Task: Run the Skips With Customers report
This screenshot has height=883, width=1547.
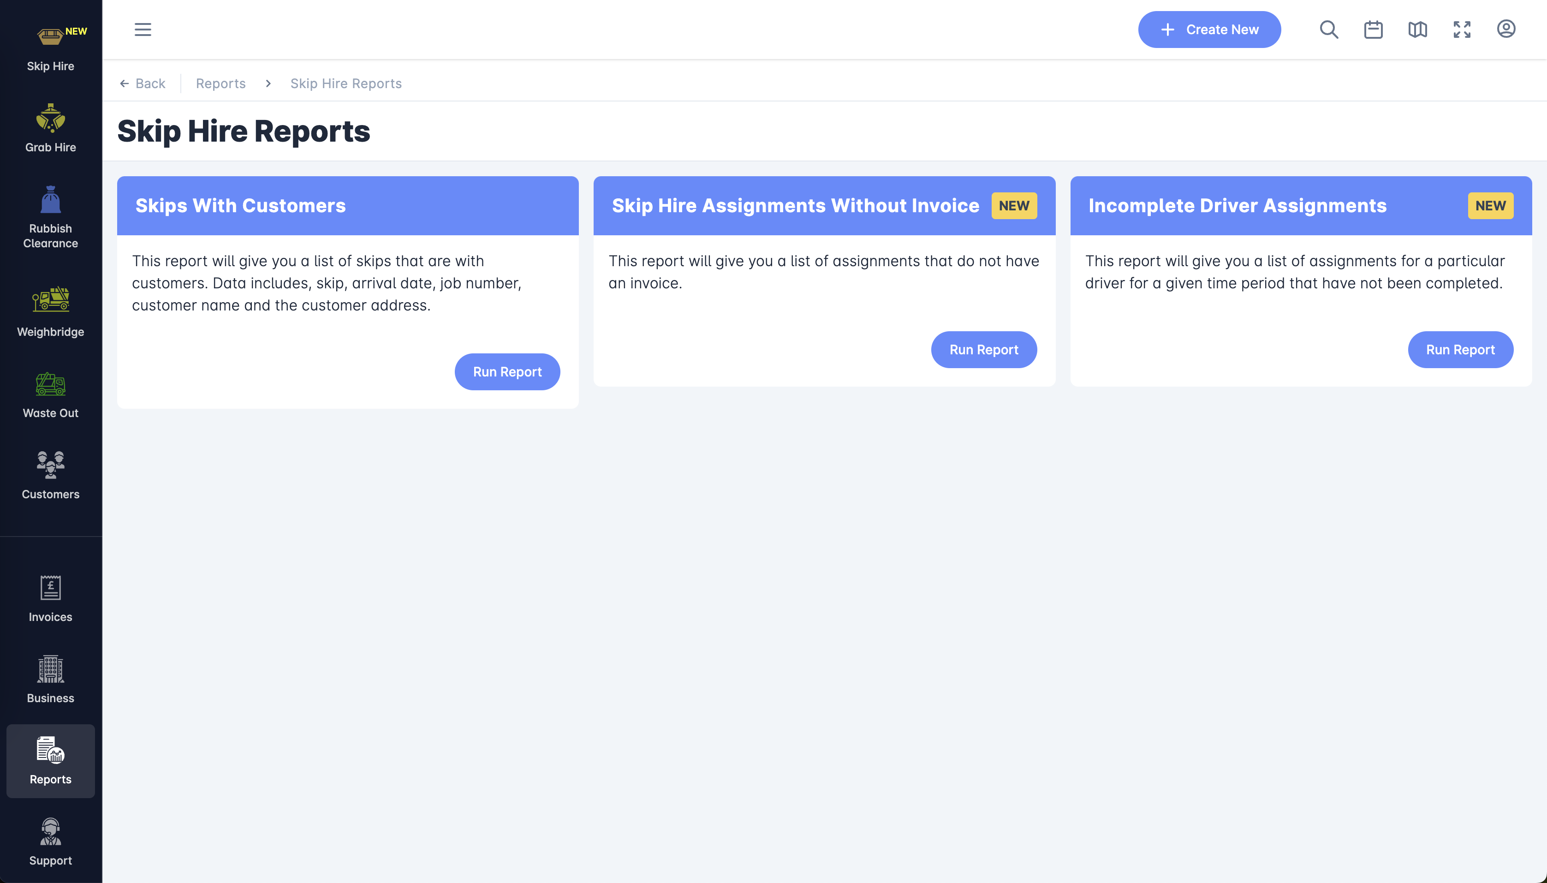Action: 507,372
